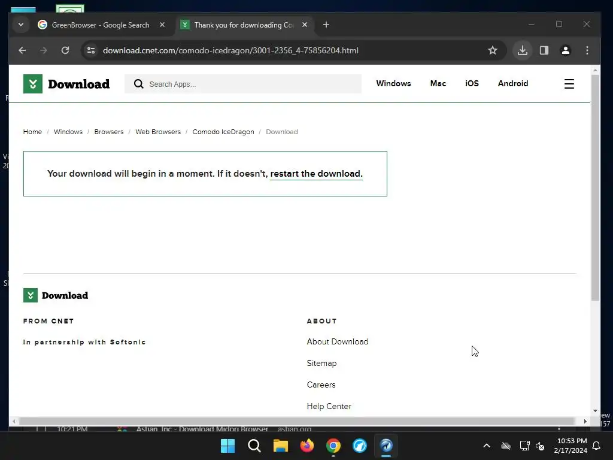Viewport: 613px width, 460px height.
Task: Open the profile account menu
Action: click(x=566, y=50)
